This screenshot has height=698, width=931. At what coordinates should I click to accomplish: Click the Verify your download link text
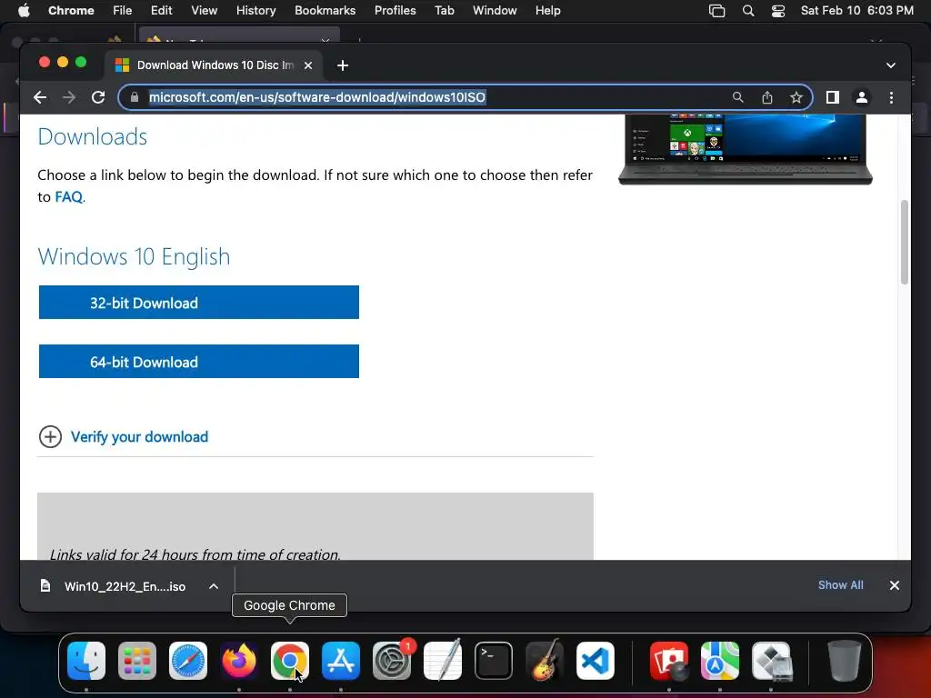tap(139, 437)
